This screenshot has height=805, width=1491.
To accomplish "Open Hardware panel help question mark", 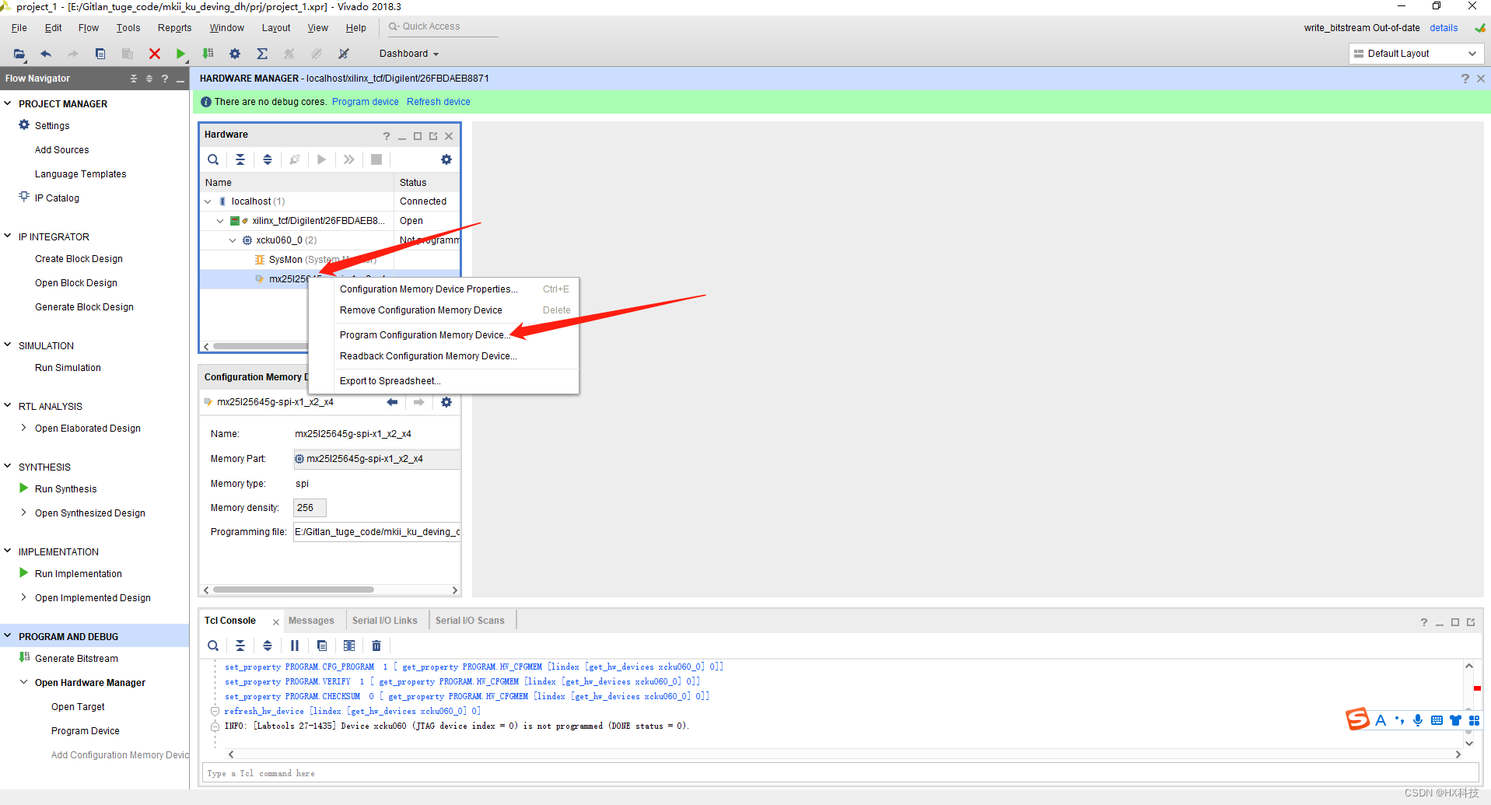I will 387,136.
